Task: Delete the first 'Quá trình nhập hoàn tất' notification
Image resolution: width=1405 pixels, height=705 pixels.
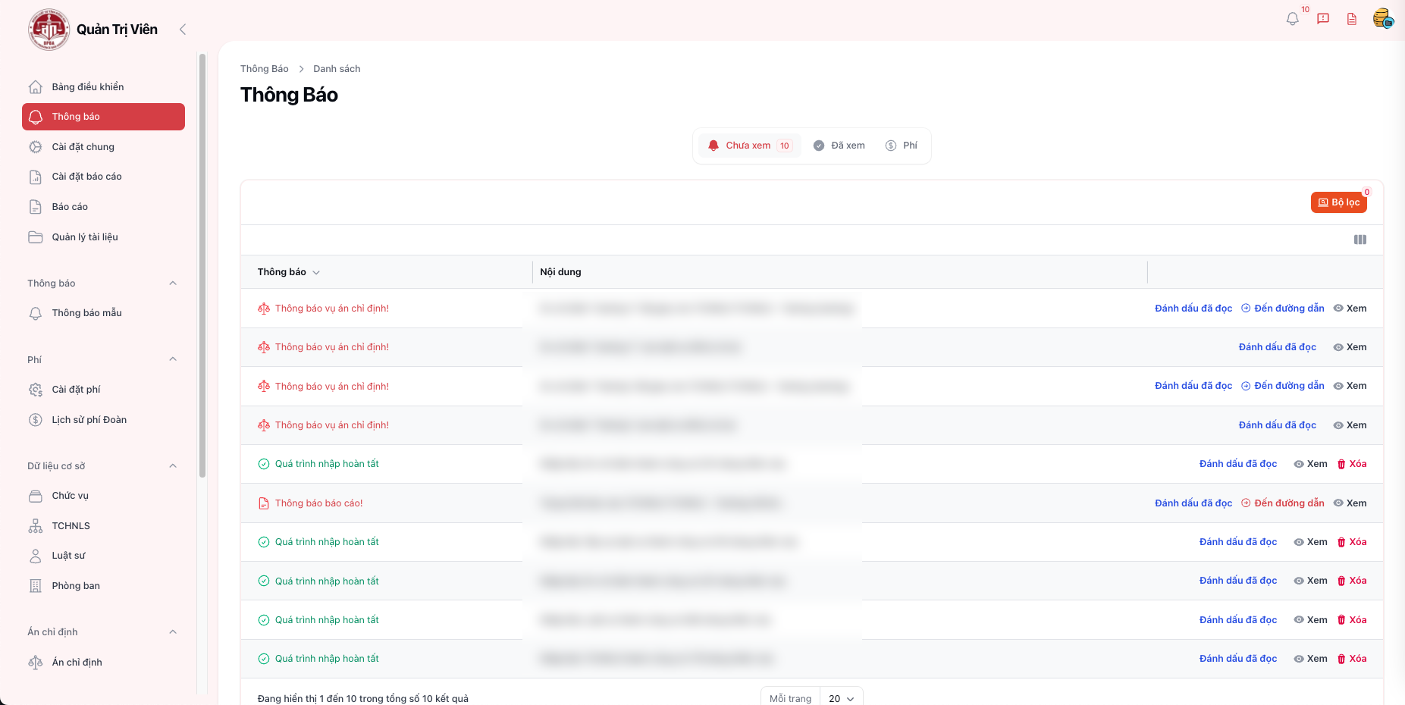Action: point(1352,464)
